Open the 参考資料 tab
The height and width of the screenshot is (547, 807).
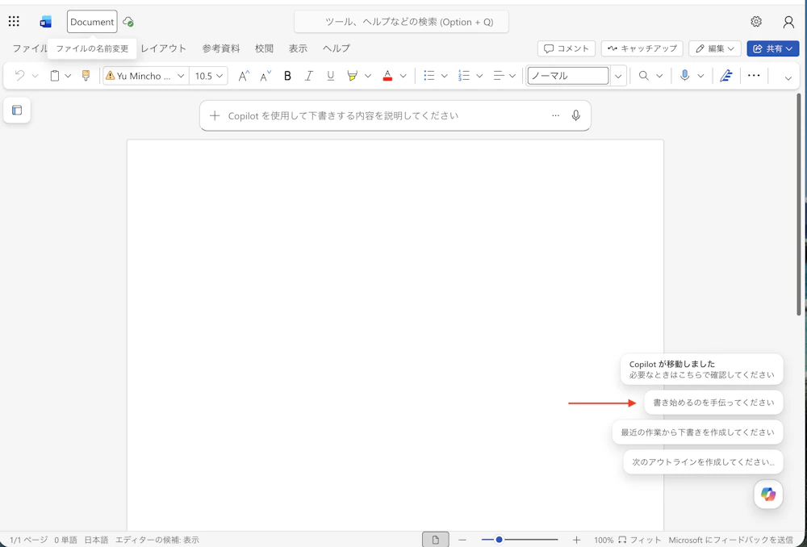[221, 48]
